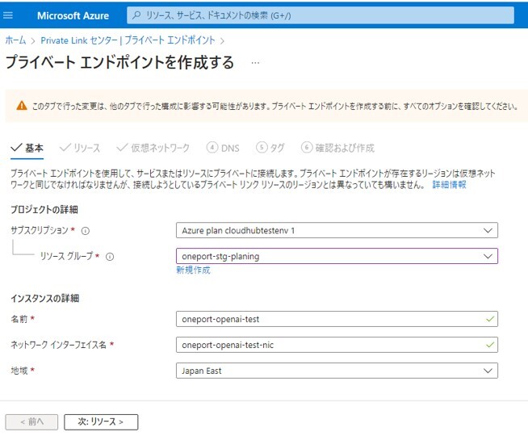Go to 確認および作成 tab

[x=337, y=148]
